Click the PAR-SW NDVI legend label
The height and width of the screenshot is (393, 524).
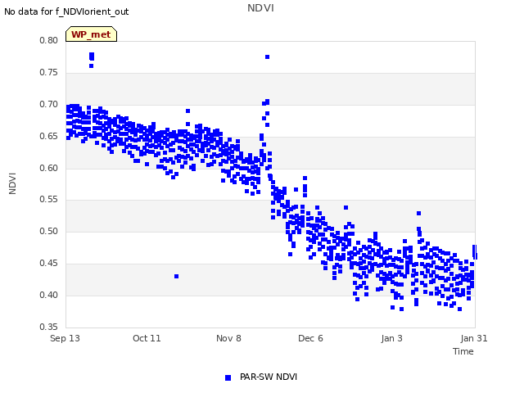pos(269,377)
